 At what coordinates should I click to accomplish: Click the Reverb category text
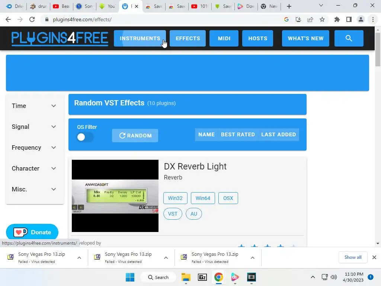(173, 177)
